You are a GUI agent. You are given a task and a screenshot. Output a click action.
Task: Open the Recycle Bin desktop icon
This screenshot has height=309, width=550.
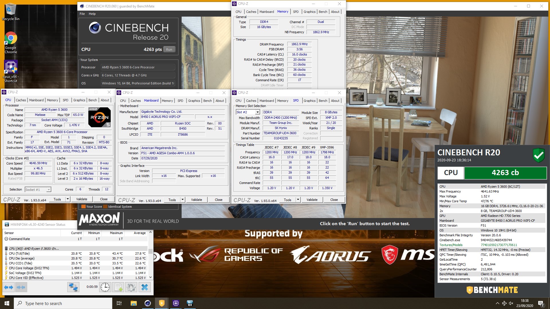(x=11, y=12)
